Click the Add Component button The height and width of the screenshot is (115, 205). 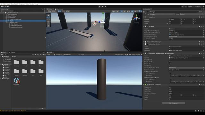[x=174, y=103]
